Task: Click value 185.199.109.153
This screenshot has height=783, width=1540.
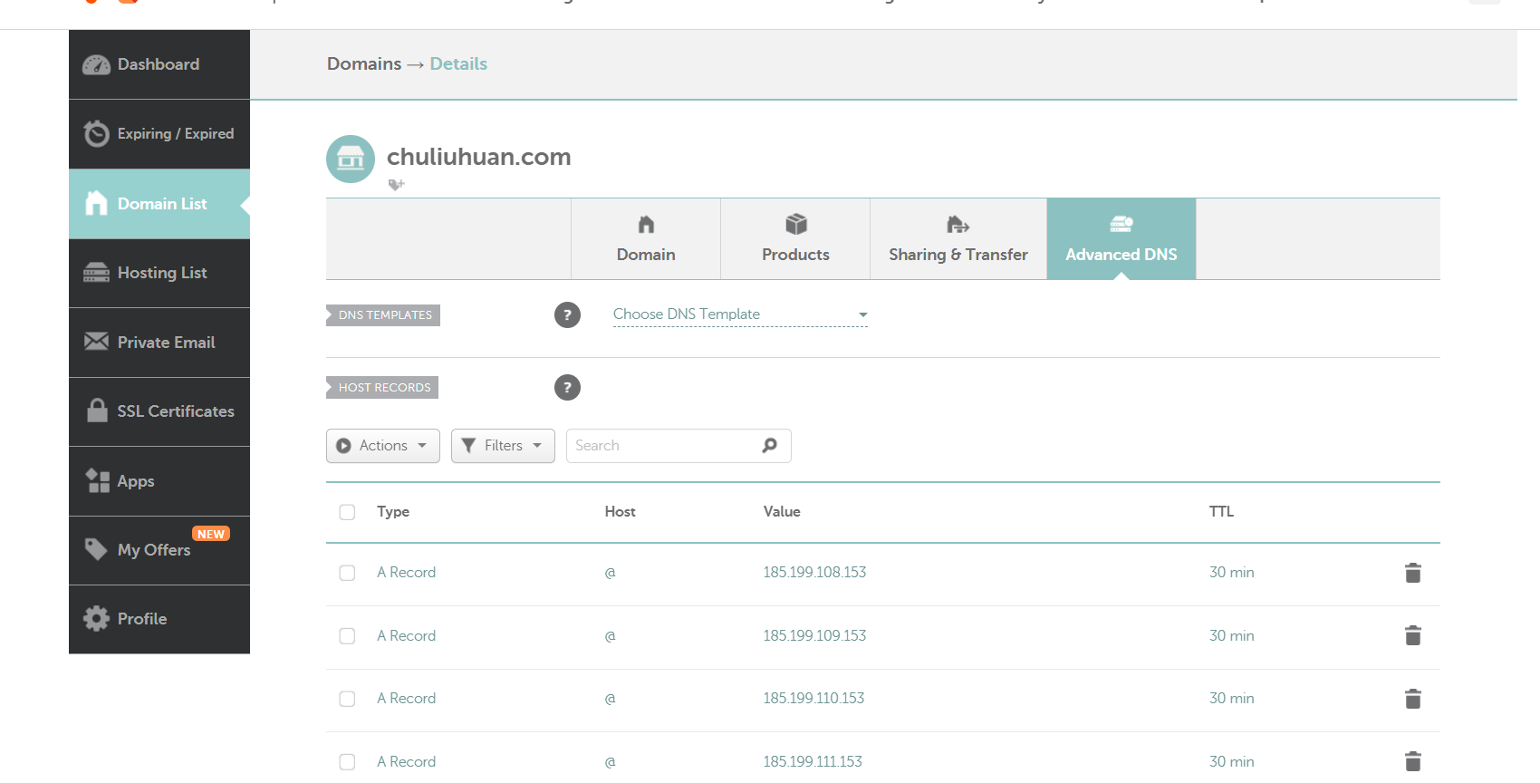Action: pos(814,636)
